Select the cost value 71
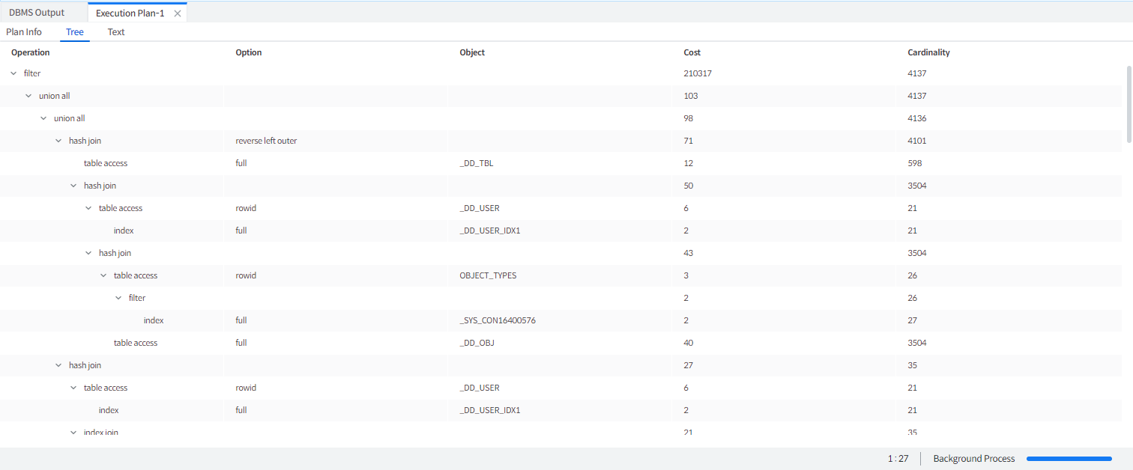This screenshot has width=1133, height=470. 688,141
